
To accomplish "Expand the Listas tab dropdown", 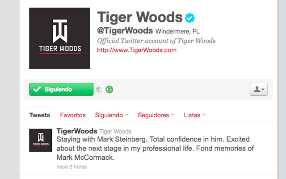I will tap(195, 115).
